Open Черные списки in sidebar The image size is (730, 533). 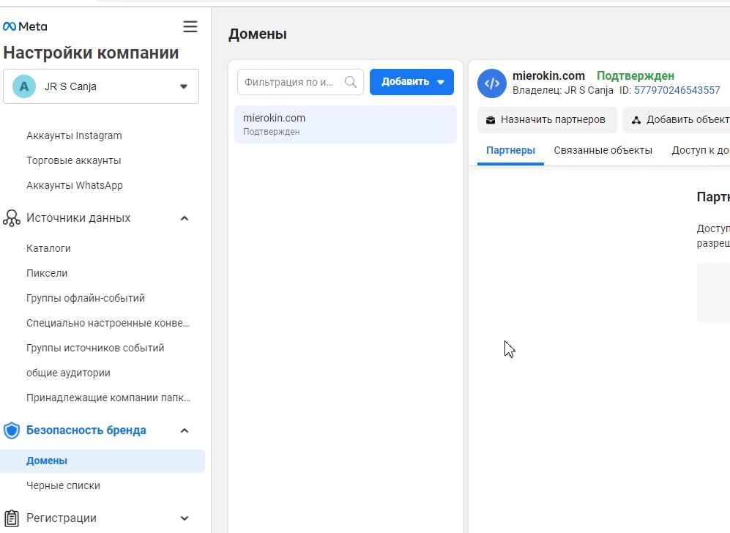63,485
